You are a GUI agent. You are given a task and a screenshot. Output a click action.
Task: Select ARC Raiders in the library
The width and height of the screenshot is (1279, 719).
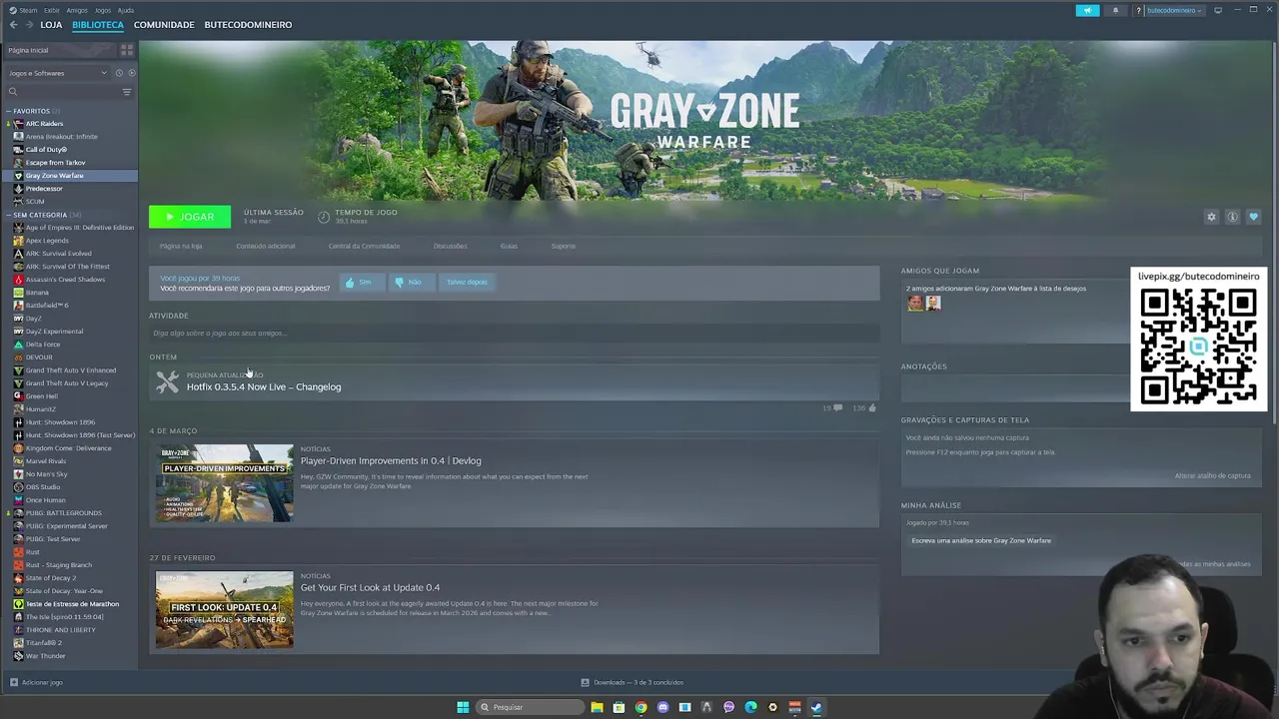[44, 124]
